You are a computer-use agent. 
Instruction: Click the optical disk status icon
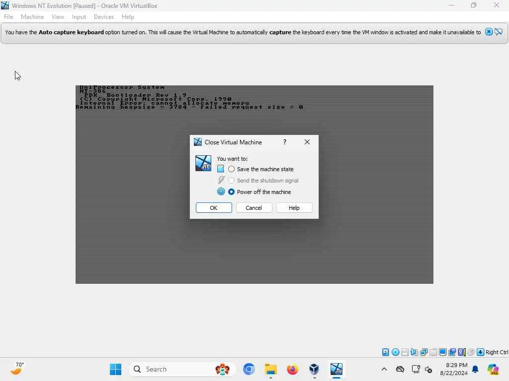coord(395,352)
